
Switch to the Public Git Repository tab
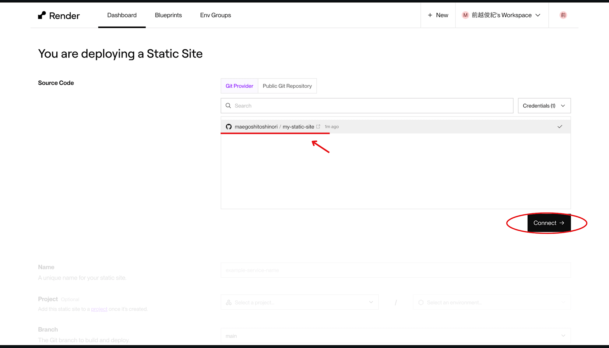[x=287, y=86]
